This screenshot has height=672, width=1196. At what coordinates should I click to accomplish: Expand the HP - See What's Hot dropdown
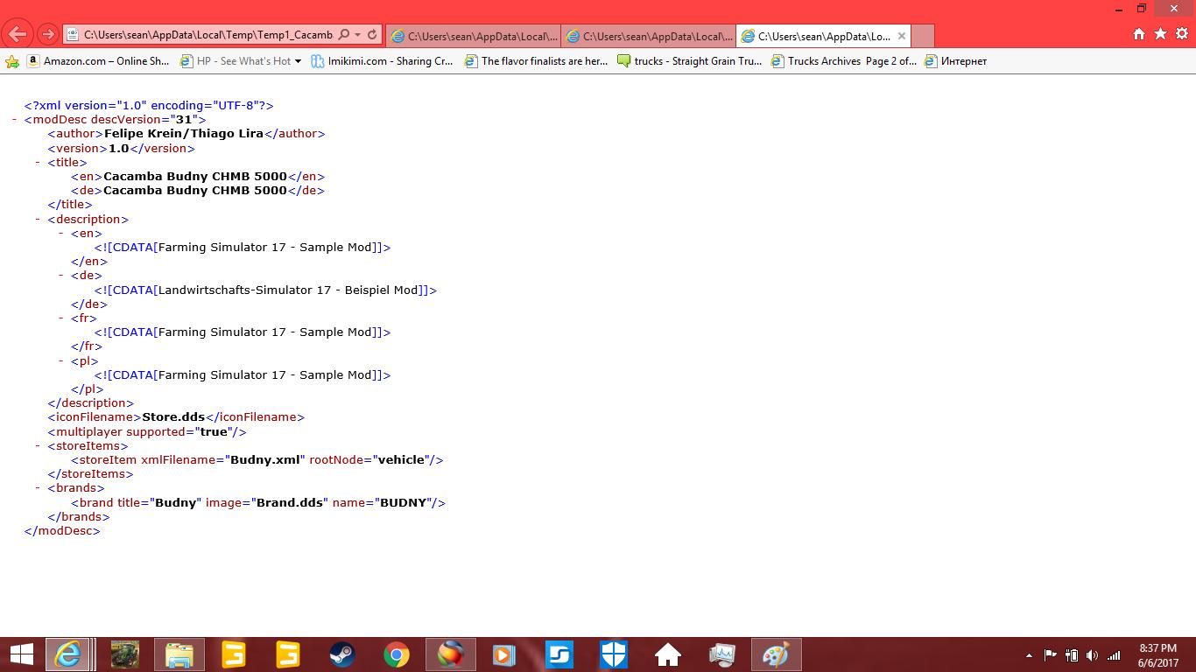(298, 61)
